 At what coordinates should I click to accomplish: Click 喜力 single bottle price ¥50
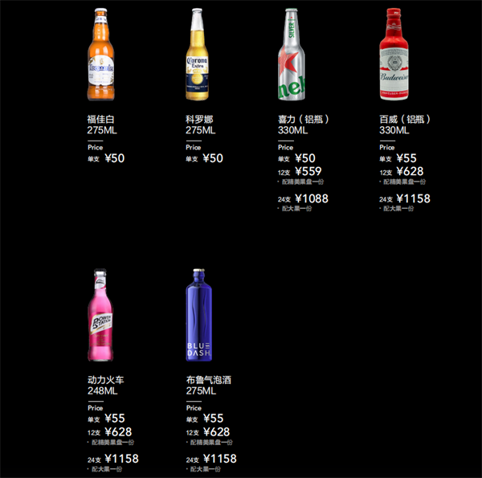305,158
